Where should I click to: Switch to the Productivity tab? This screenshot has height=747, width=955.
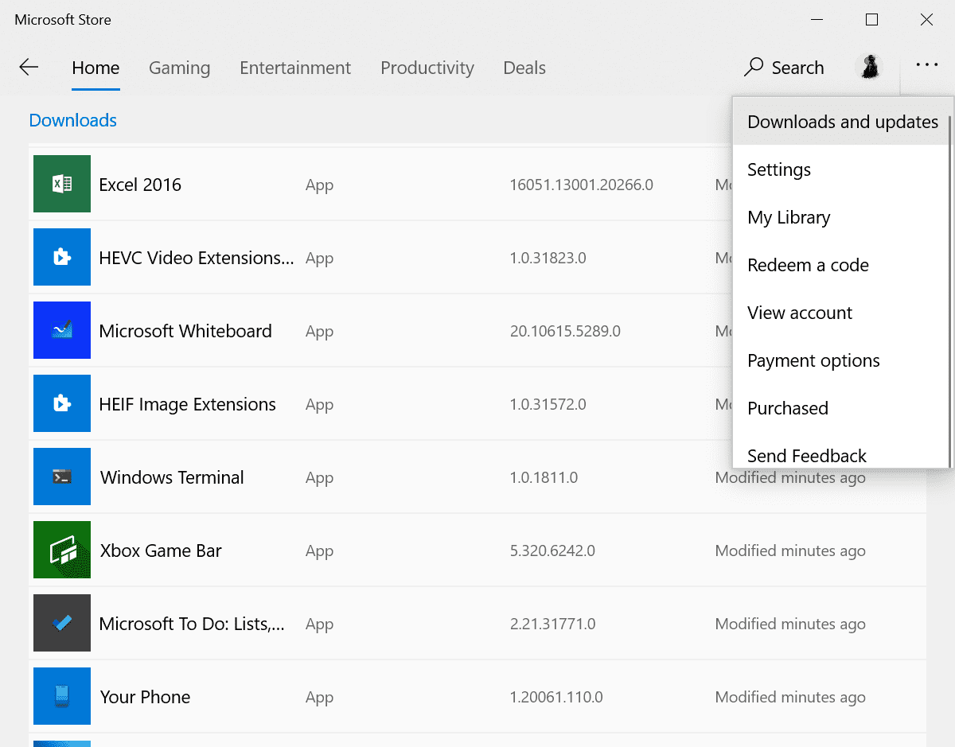tap(427, 68)
